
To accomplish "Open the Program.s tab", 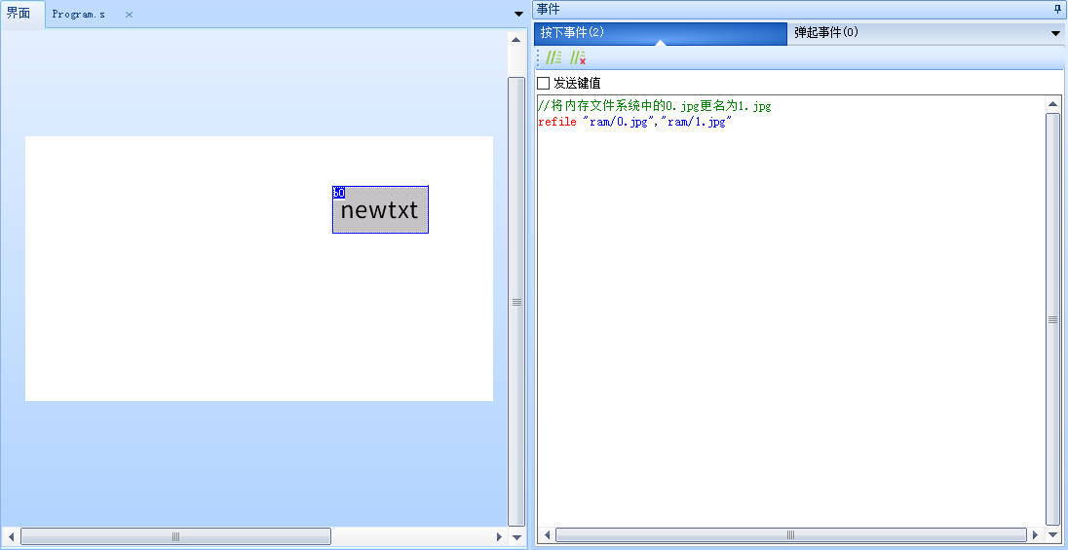I will (79, 15).
